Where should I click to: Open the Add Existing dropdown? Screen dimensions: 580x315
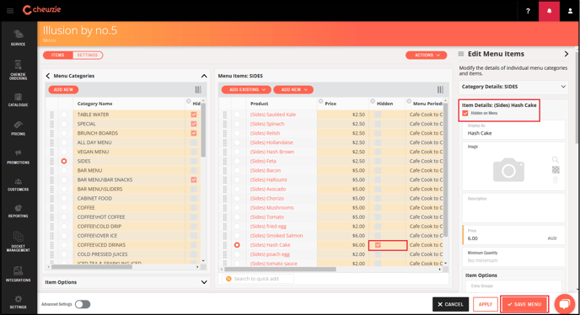246,89
